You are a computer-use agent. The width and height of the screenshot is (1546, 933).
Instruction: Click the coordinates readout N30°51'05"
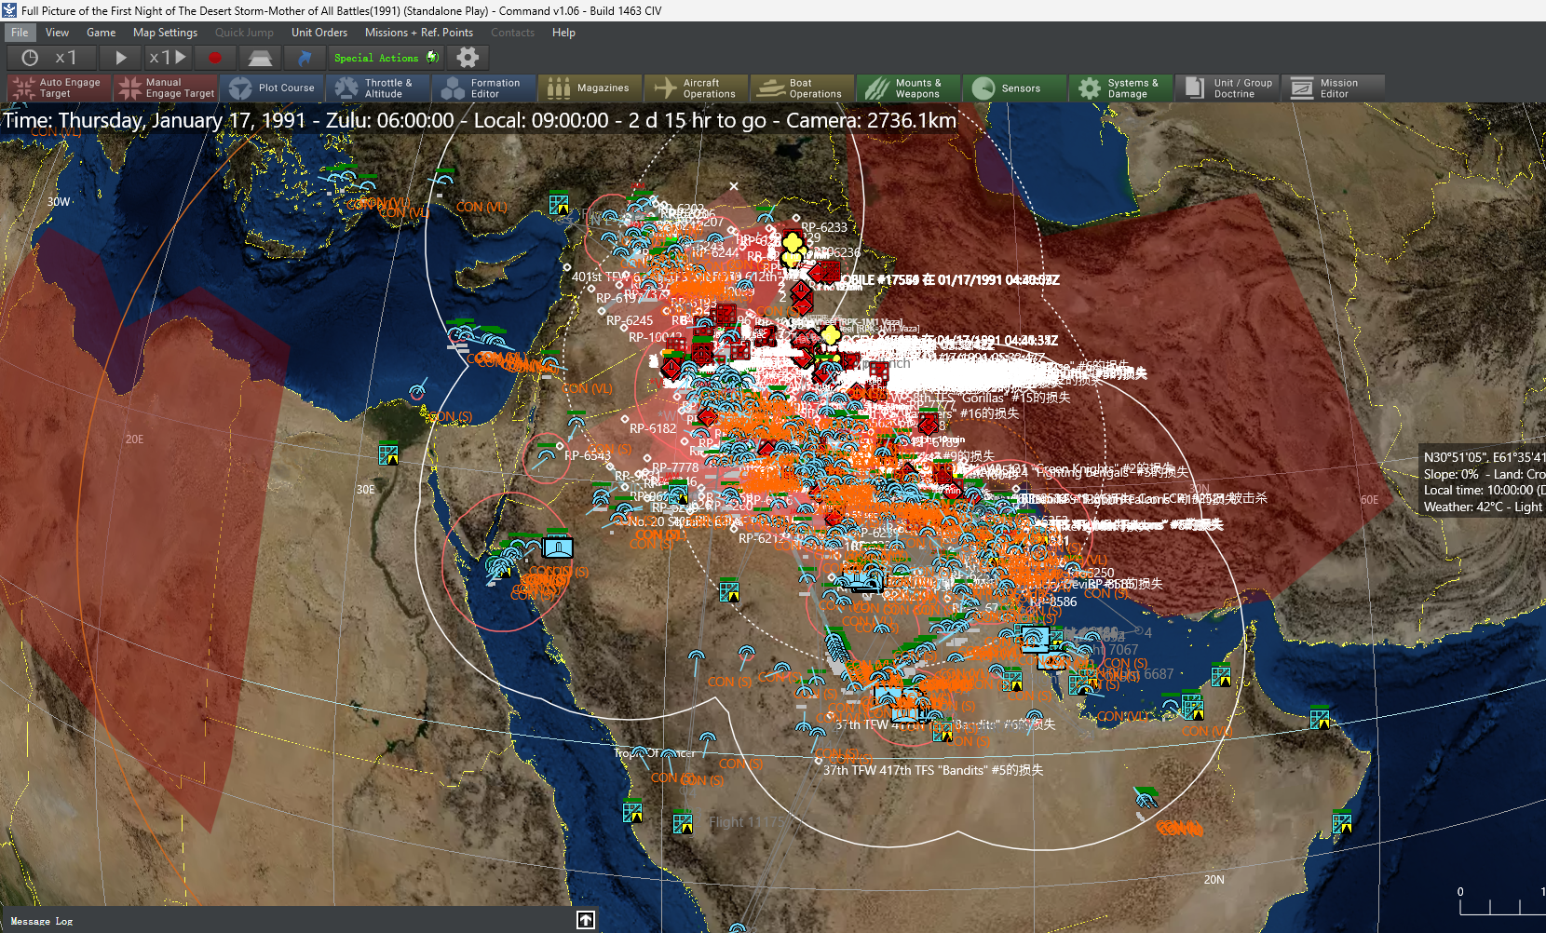point(1484,457)
